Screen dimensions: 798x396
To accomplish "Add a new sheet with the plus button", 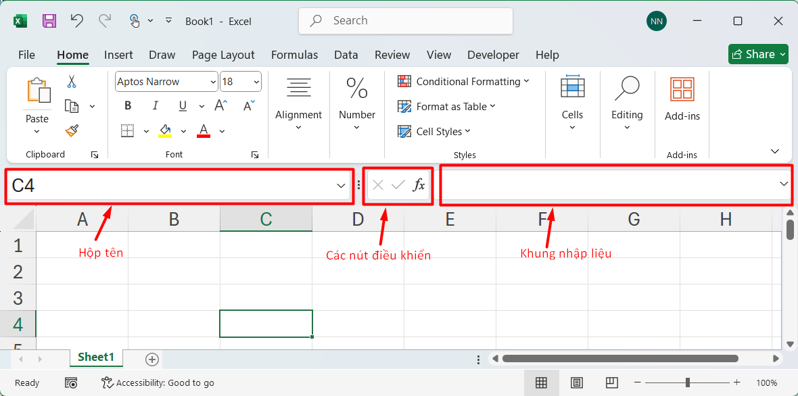I will point(151,359).
